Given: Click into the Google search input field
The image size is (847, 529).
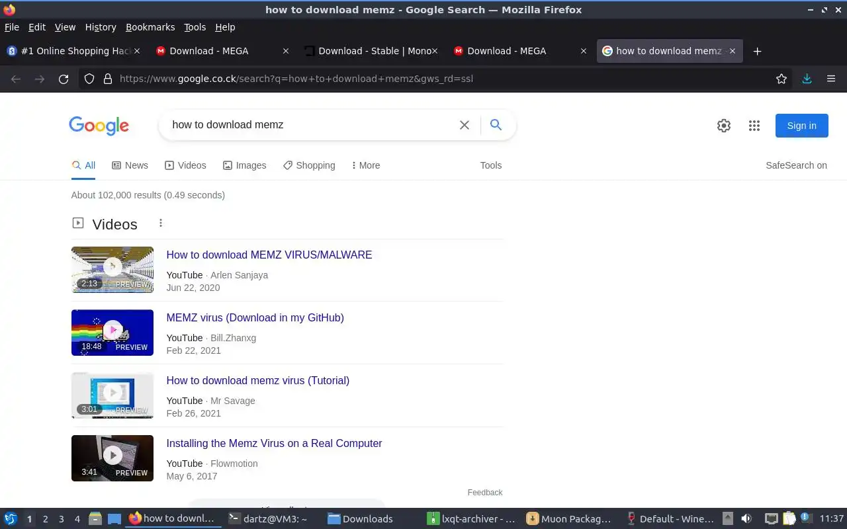Looking at the screenshot, I should 311,125.
